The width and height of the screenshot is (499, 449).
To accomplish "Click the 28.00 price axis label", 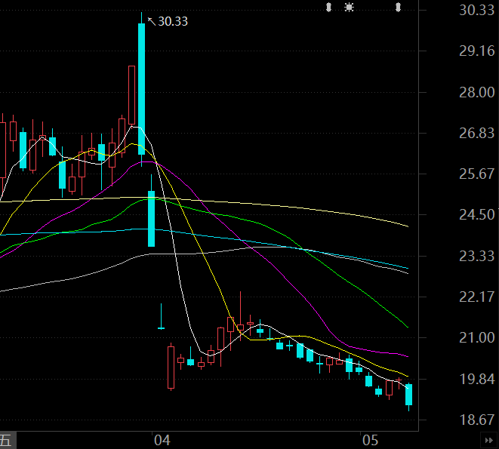I will click(476, 93).
